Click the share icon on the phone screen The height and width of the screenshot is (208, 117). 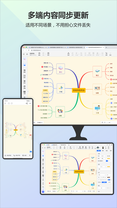coord(27,103)
